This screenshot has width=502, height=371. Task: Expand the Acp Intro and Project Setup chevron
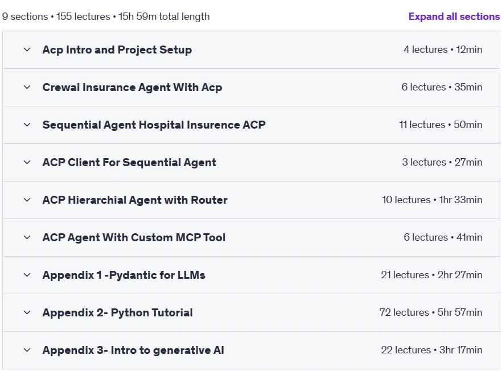pos(27,50)
